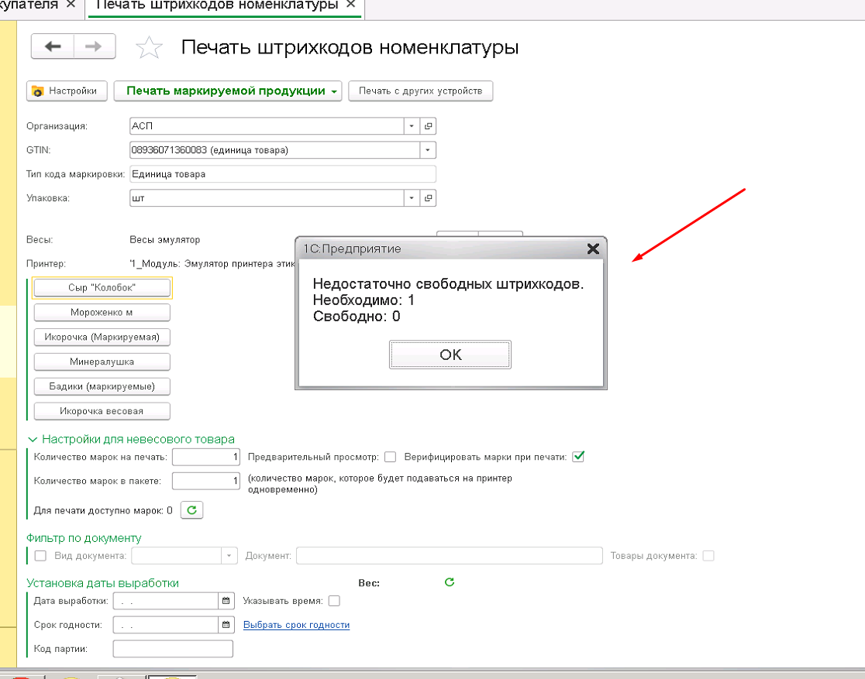Click the back navigation arrow
The width and height of the screenshot is (865, 679).
coord(53,47)
